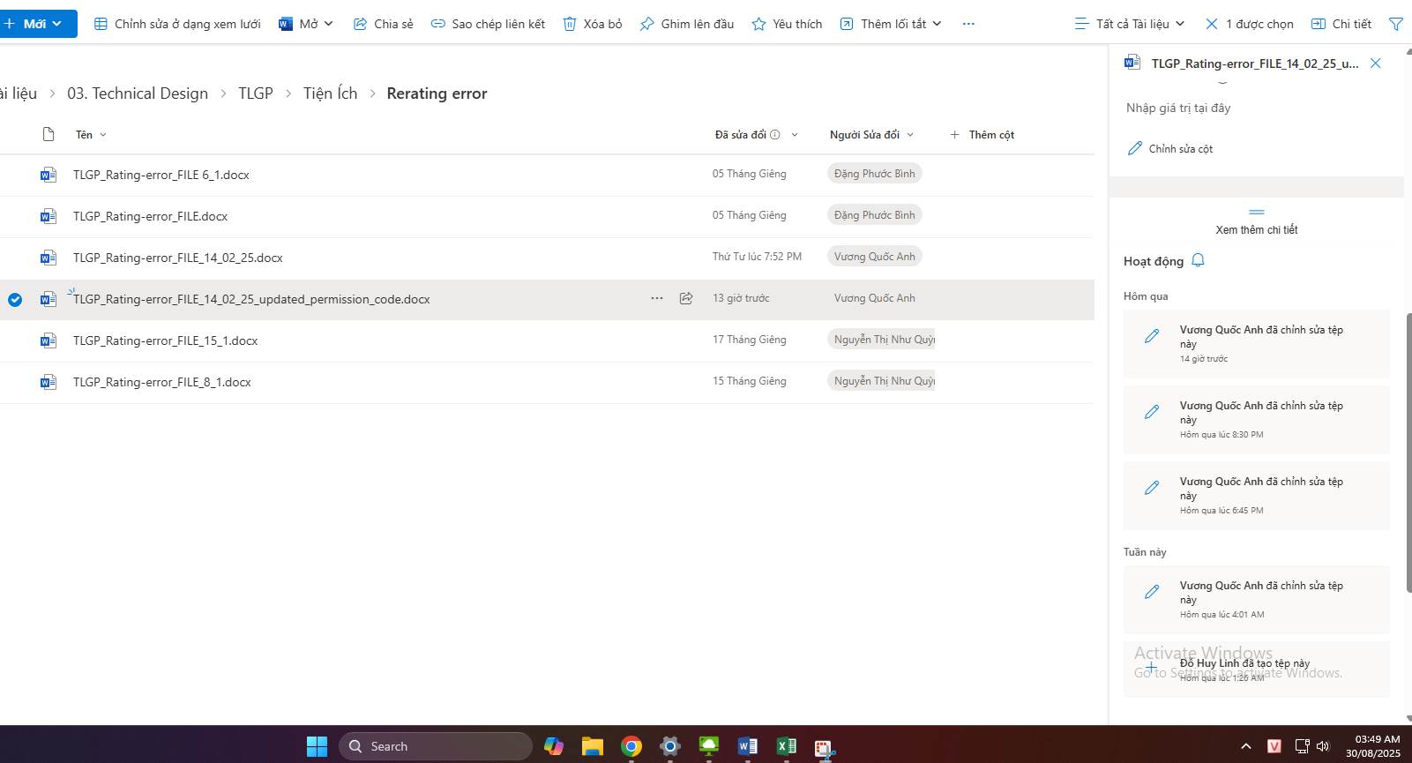Image resolution: width=1412 pixels, height=763 pixels.
Task: Click the share icon on selected file row
Action: 686,298
